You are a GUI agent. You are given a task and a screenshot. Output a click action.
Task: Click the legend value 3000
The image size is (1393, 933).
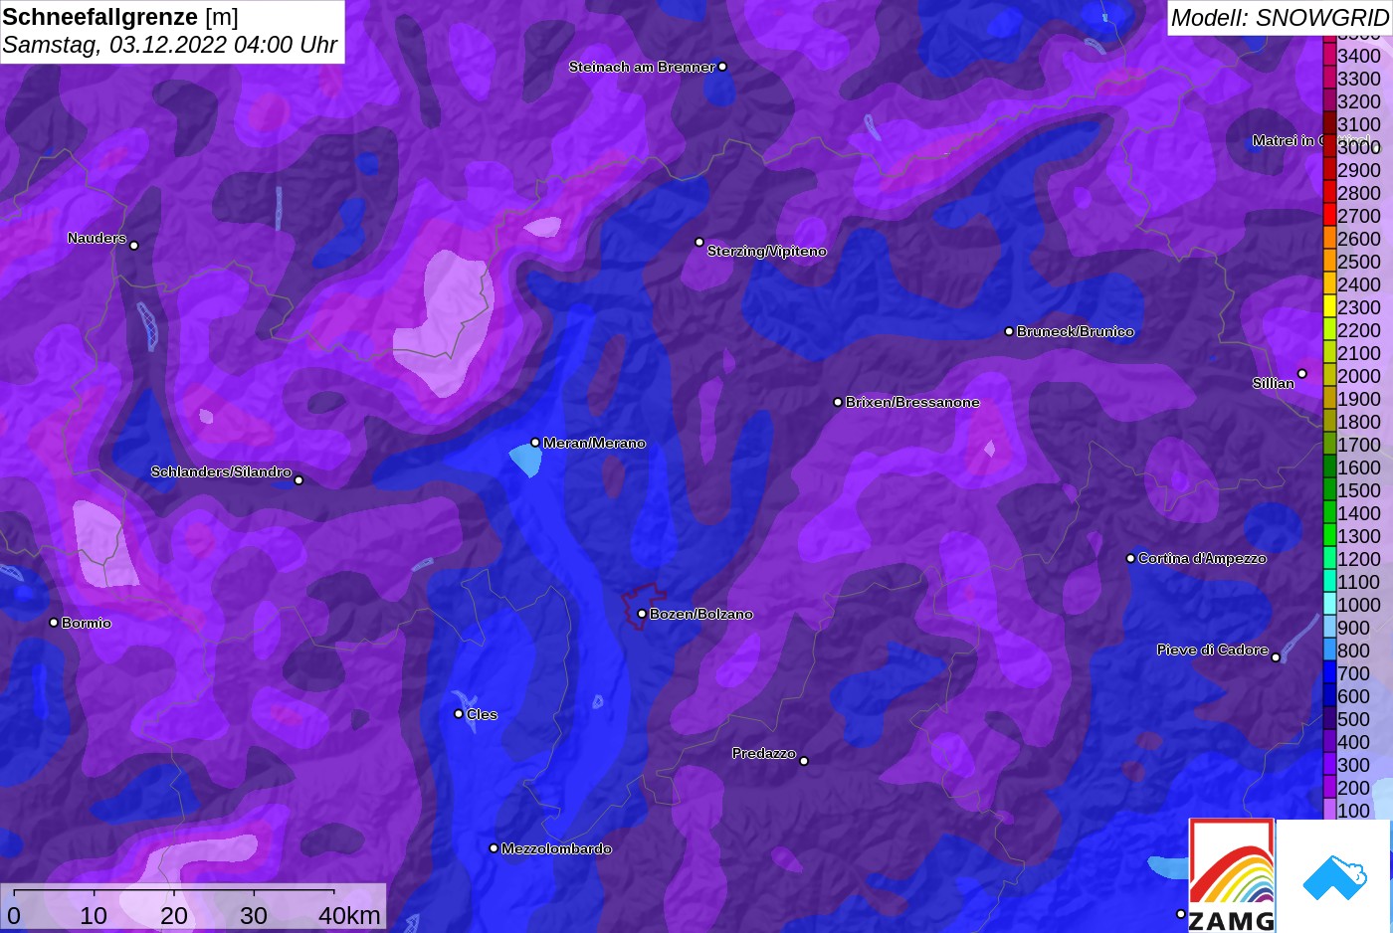(1359, 147)
